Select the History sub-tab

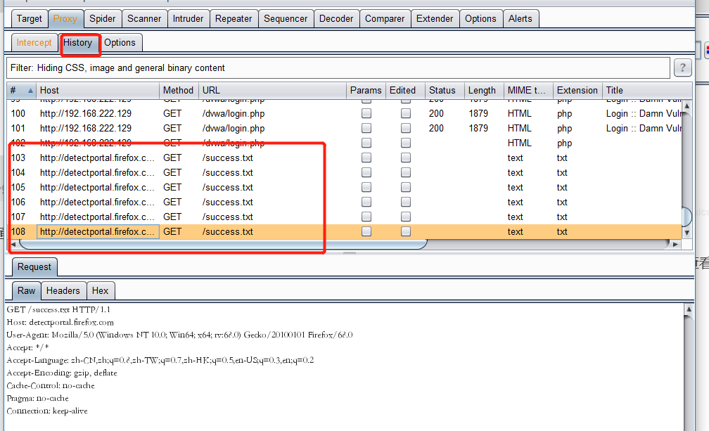tap(78, 42)
